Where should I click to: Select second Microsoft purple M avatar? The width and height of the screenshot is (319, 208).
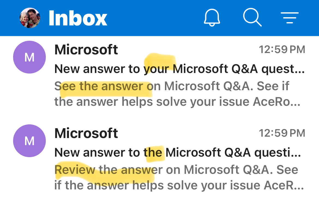click(29, 141)
